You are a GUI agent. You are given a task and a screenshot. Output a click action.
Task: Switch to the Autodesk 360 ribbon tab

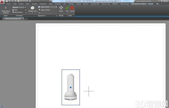(95, 4)
